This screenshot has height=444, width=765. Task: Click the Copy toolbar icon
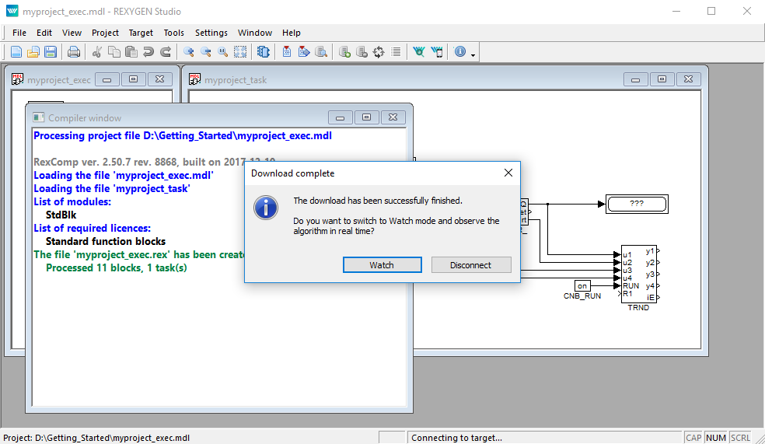[114, 52]
